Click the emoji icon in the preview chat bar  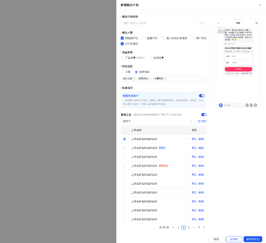click(251, 105)
